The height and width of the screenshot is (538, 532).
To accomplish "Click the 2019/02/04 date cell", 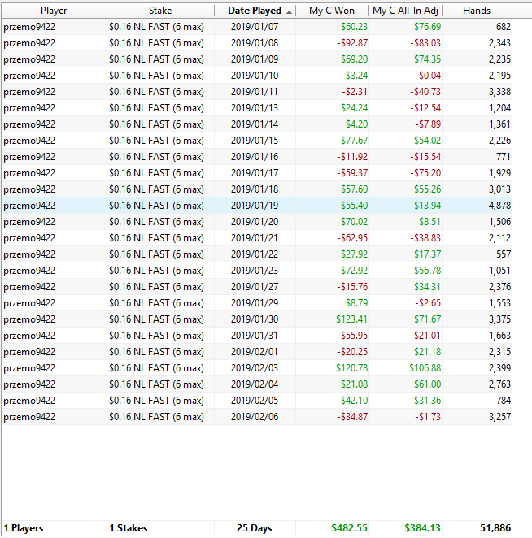I will pyautogui.click(x=255, y=384).
